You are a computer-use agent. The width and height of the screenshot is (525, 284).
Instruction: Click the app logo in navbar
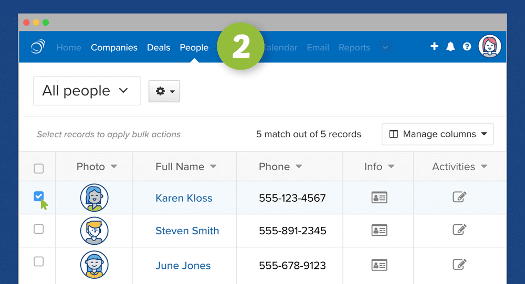click(x=38, y=47)
